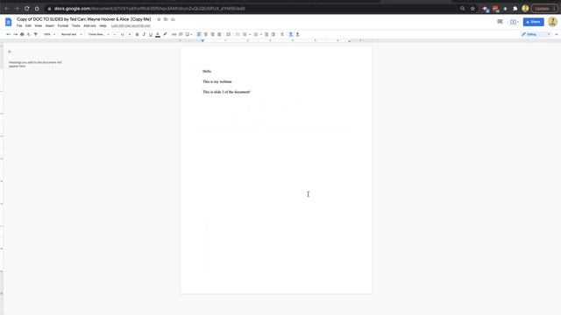Image resolution: width=561 pixels, height=315 pixels.
Task: Decrease font size with minus button
Action: point(115,34)
